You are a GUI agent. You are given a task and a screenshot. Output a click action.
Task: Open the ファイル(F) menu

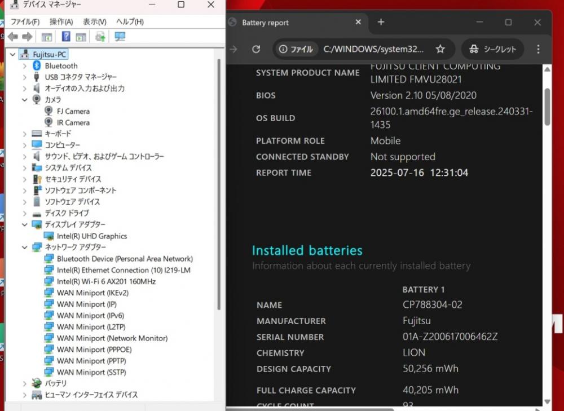coord(25,22)
